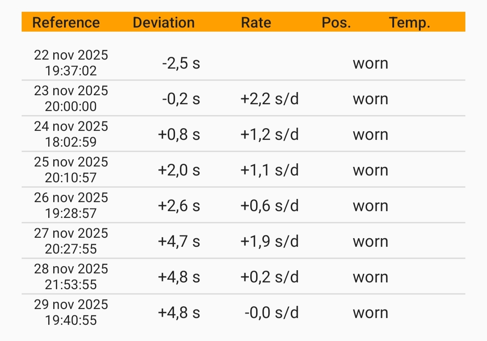
Task: Select the Rate column header
Action: coord(256,23)
